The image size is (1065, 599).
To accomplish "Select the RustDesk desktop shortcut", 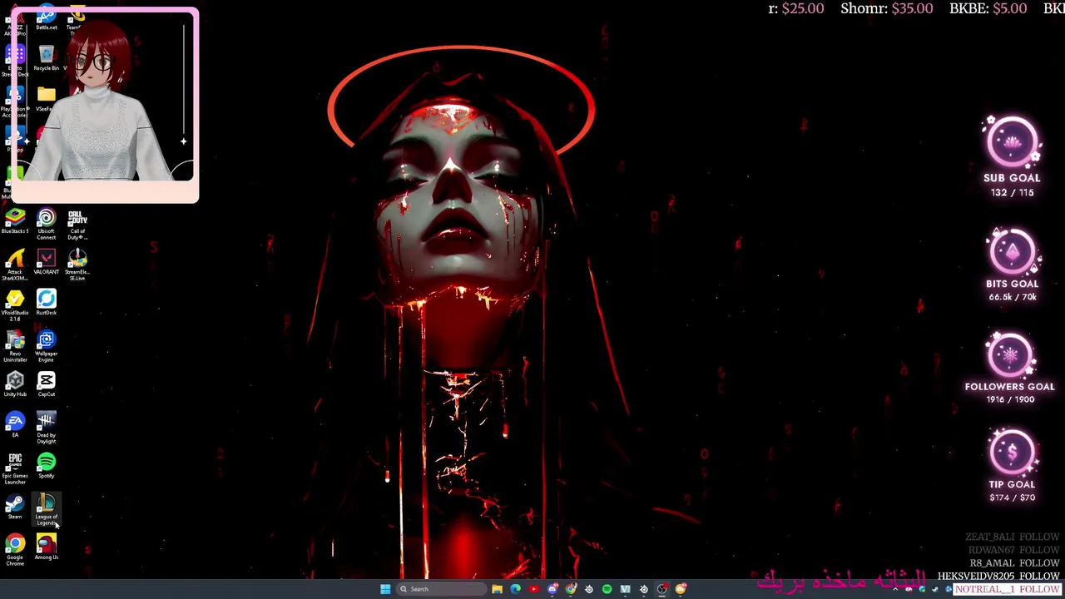I will [x=46, y=303].
